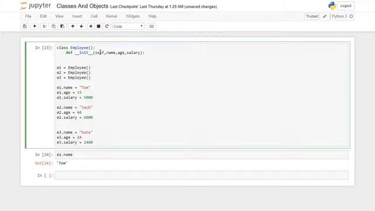The width and height of the screenshot is (375, 211).
Task: Click the line e2 = Employee()
Action: [x=74, y=73]
